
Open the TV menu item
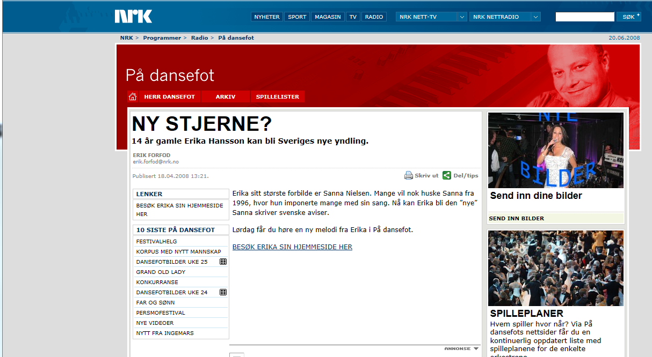(353, 17)
